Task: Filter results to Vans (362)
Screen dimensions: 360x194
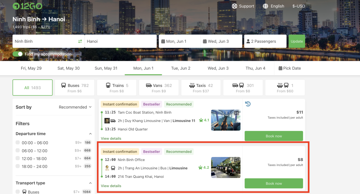Action: pos(159,88)
